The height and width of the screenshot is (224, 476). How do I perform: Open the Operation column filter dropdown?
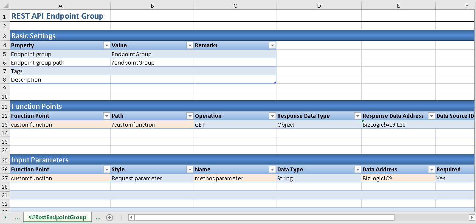tap(272, 116)
